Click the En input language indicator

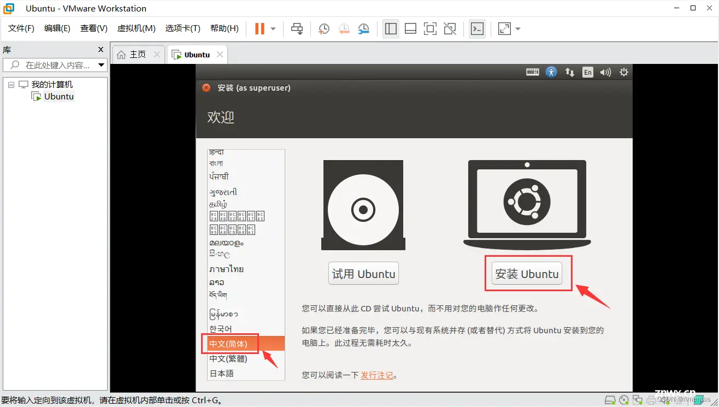point(588,72)
